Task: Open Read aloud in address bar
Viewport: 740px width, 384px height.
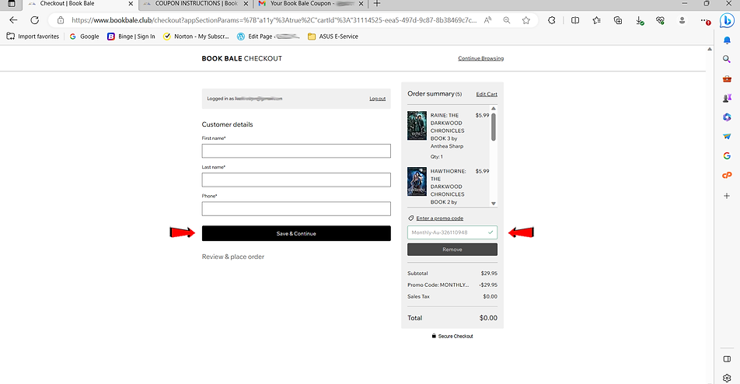Action: [x=488, y=20]
